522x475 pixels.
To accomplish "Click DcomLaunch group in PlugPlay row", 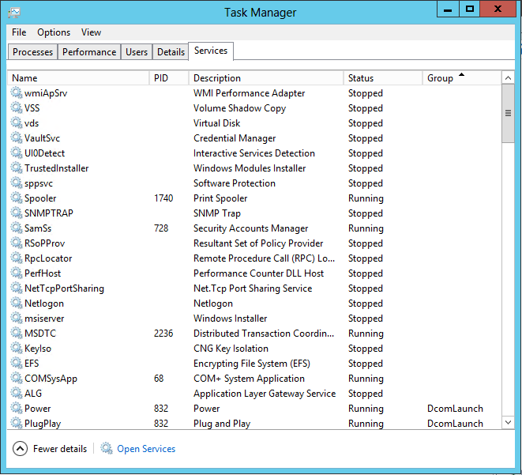I will (x=455, y=424).
